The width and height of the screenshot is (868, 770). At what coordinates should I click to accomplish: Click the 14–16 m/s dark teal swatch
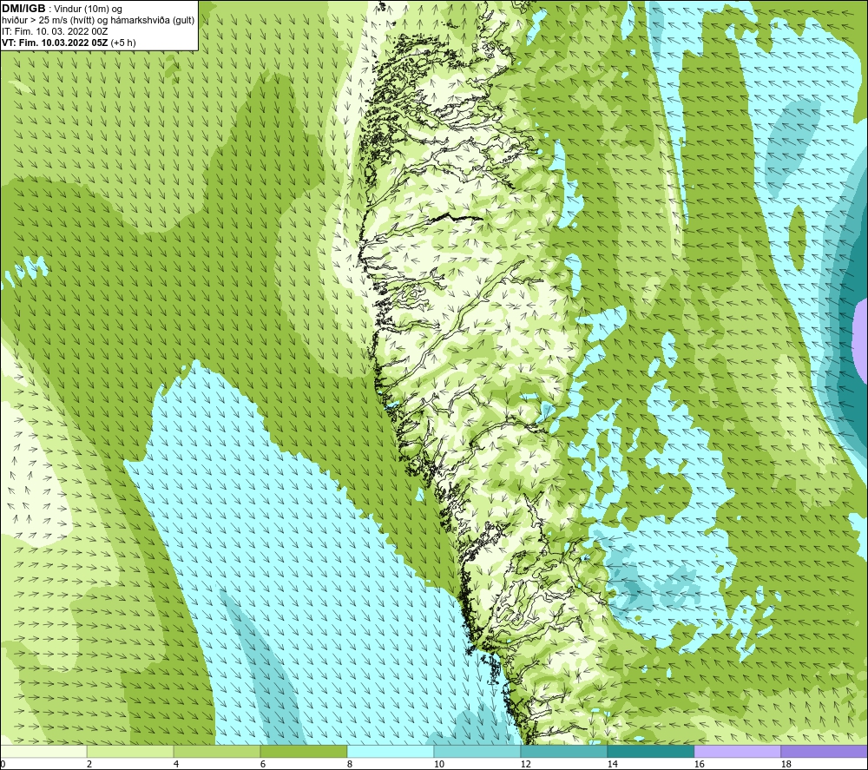coord(651,751)
